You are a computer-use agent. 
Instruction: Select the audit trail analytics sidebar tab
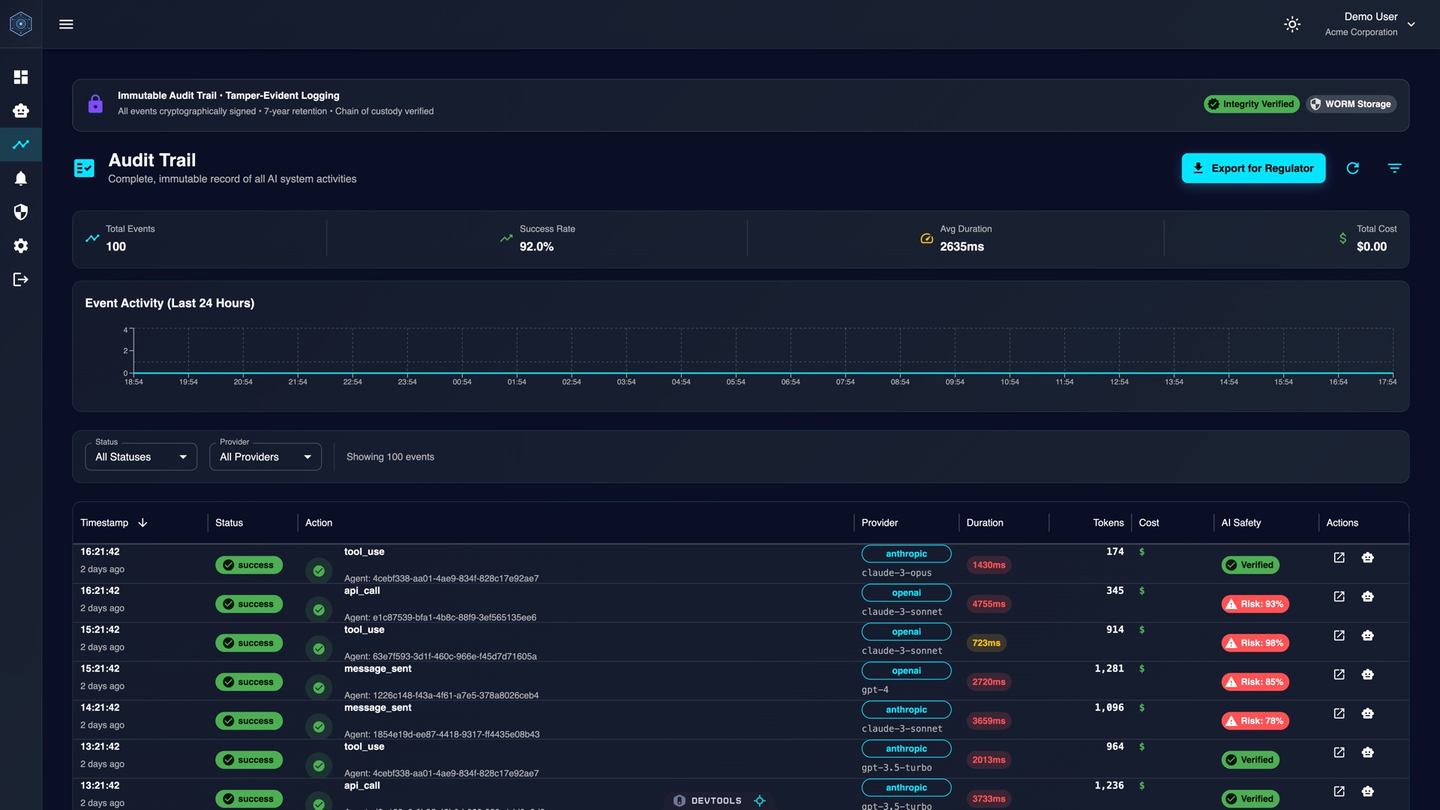coord(21,145)
